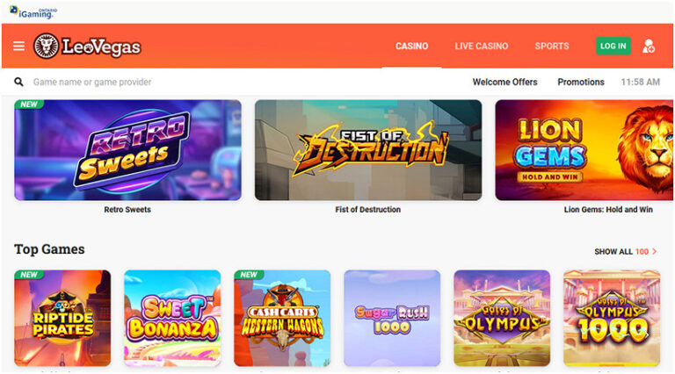This screenshot has height=374, width=675.
Task: Open the Promotions link
Action: point(581,82)
